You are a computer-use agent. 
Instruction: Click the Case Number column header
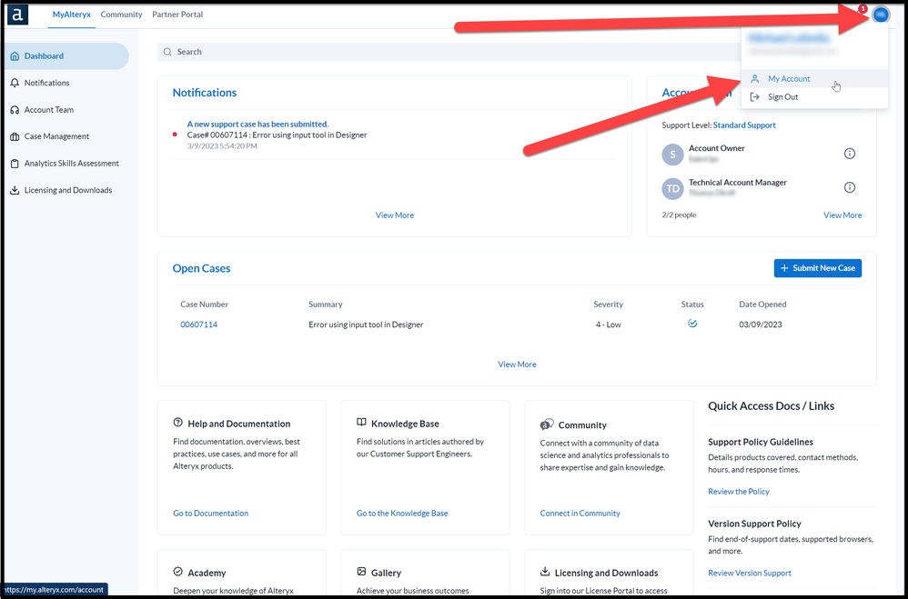[x=205, y=304]
